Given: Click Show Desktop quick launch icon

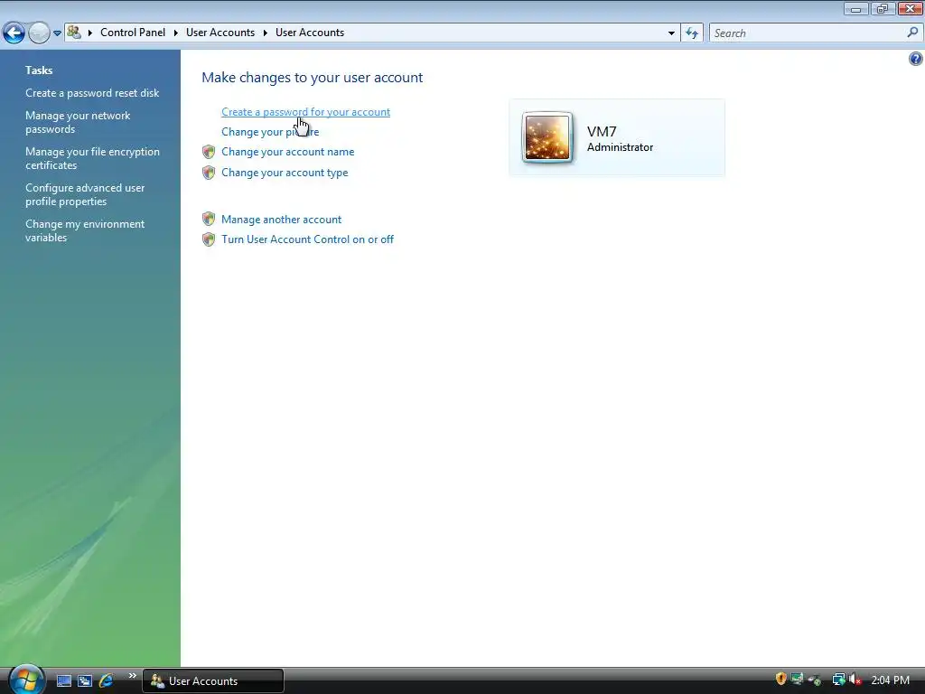Looking at the screenshot, I should coord(64,681).
